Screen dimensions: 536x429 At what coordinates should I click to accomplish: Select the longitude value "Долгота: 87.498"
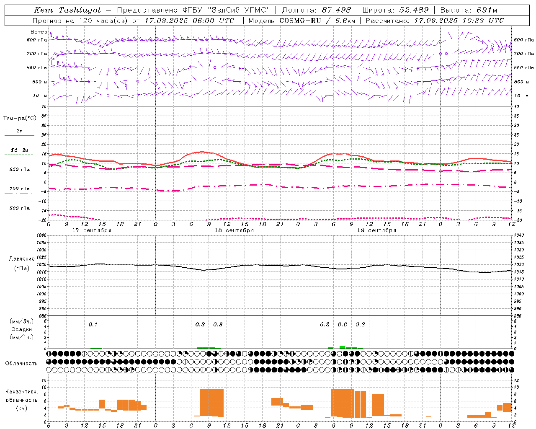tap(317, 10)
